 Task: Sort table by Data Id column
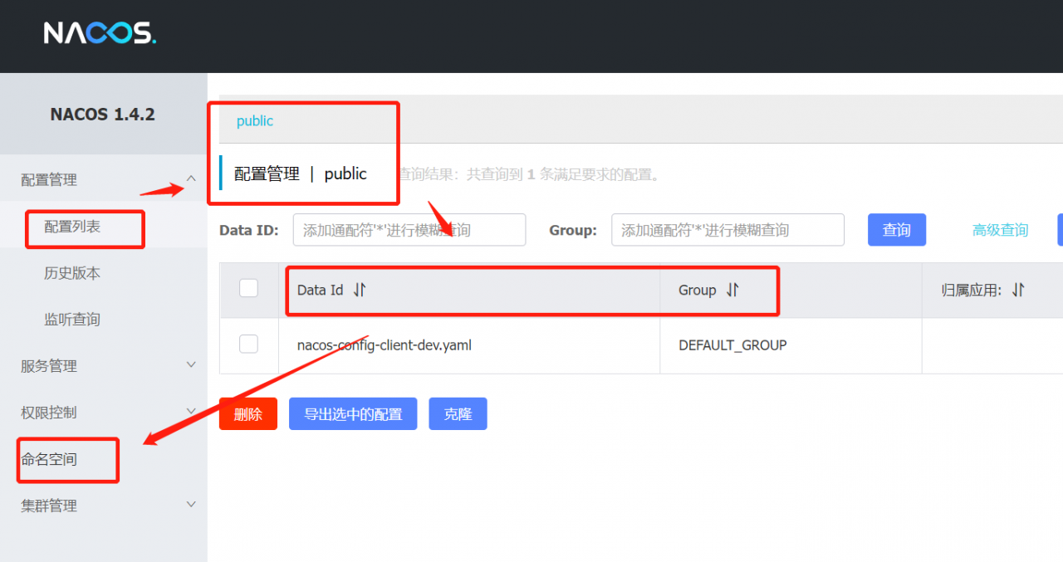(x=360, y=290)
